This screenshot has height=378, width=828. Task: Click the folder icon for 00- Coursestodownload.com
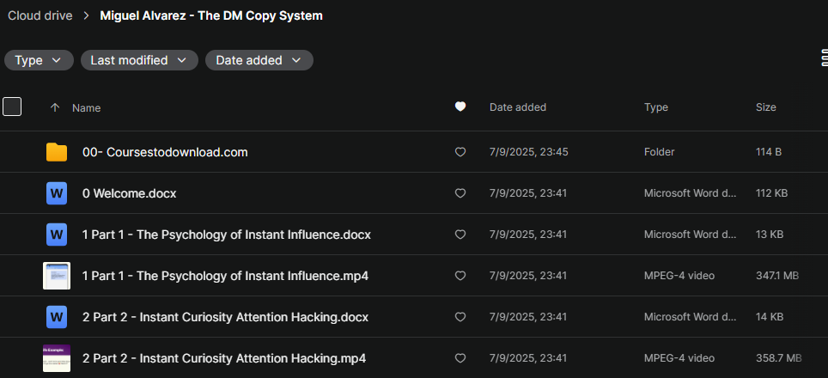tap(57, 152)
